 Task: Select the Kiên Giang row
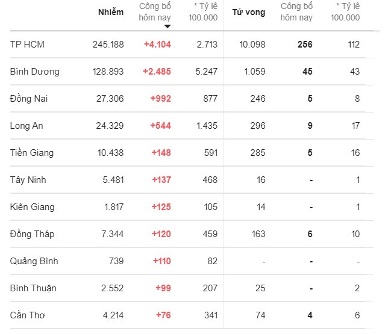[33, 207]
